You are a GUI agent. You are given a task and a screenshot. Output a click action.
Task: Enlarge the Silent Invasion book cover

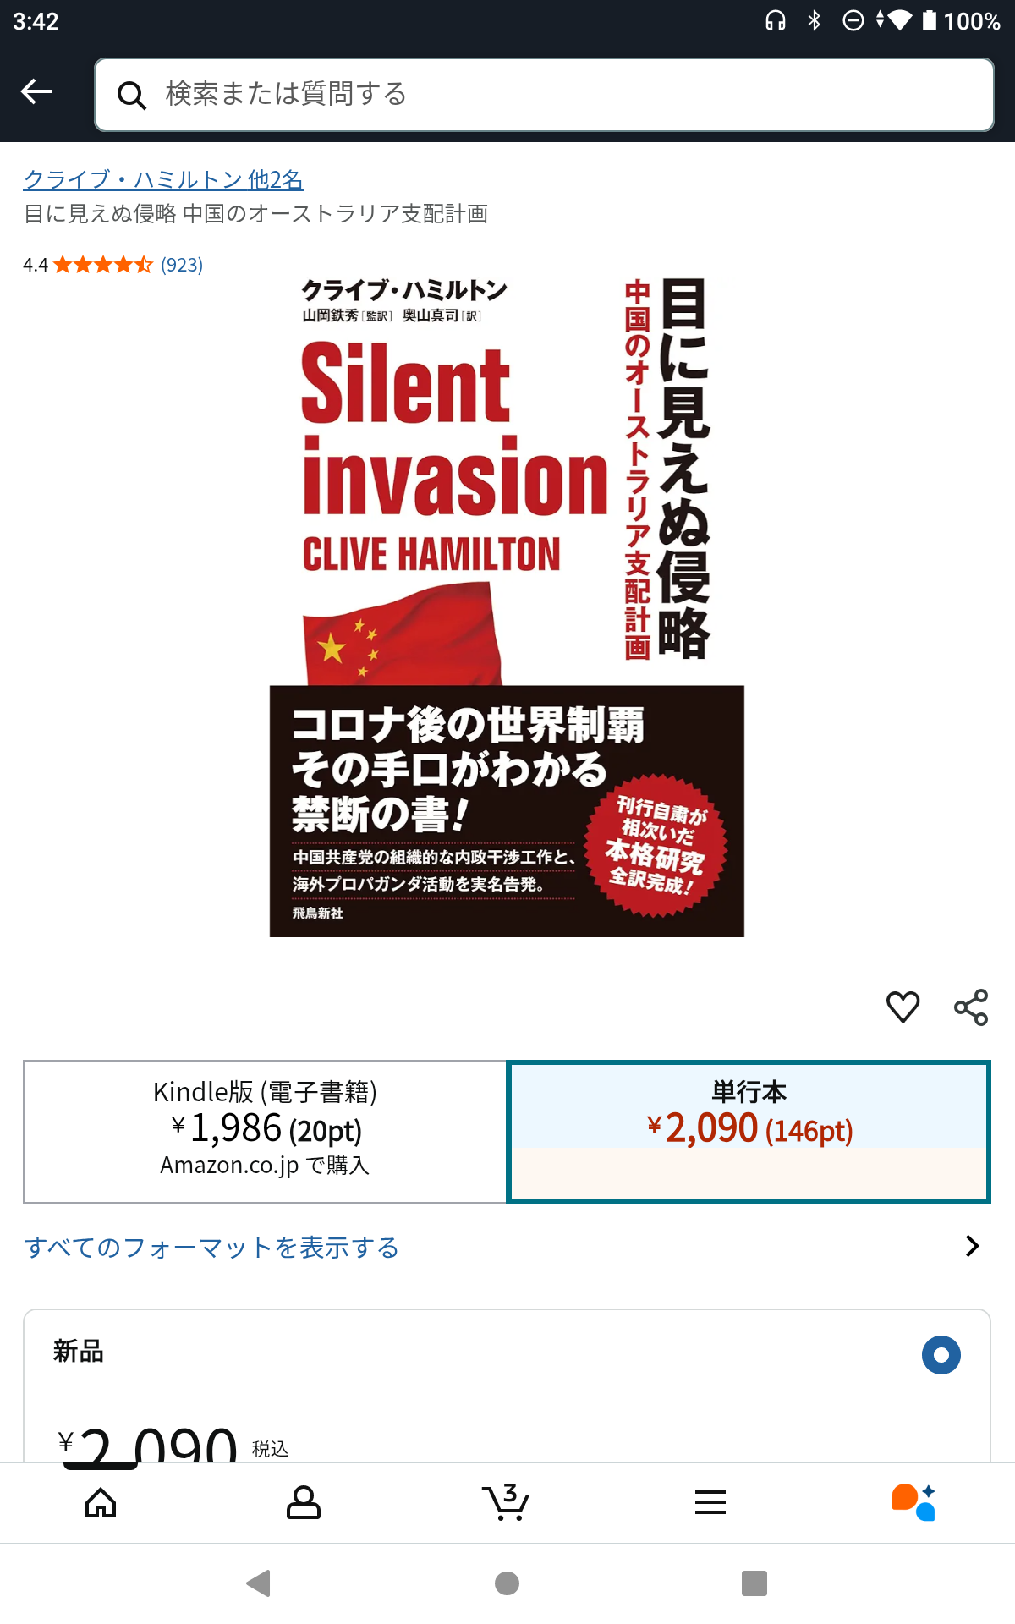tap(507, 606)
